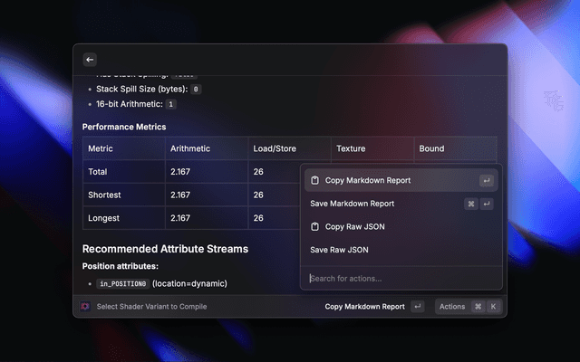Click Enter key icon in bottom action bar
The image size is (580, 362).
point(417,307)
